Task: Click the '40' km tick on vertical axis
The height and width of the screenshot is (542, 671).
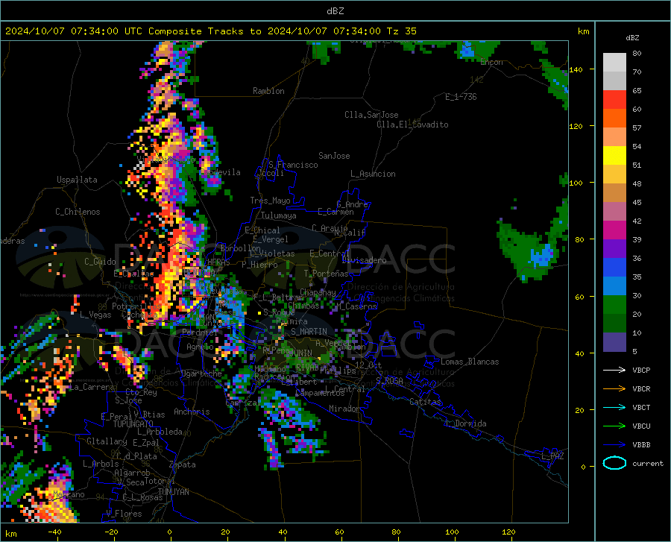Action: (x=579, y=353)
